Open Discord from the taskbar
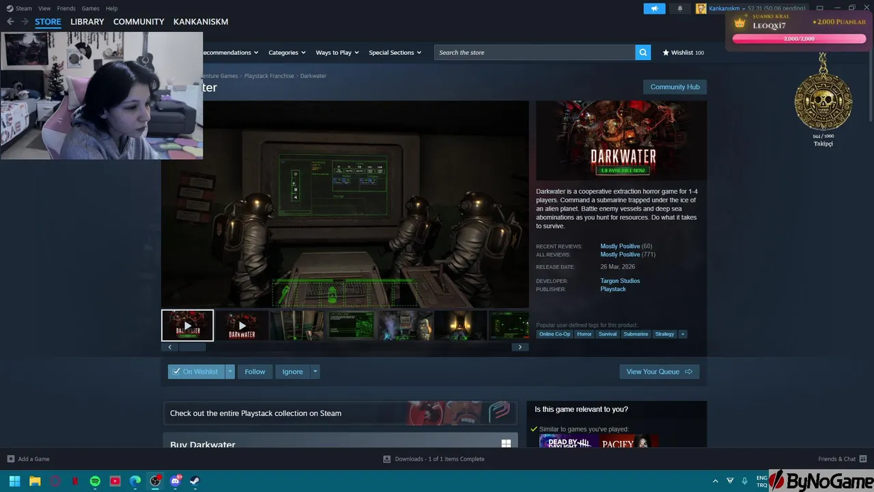 (175, 481)
